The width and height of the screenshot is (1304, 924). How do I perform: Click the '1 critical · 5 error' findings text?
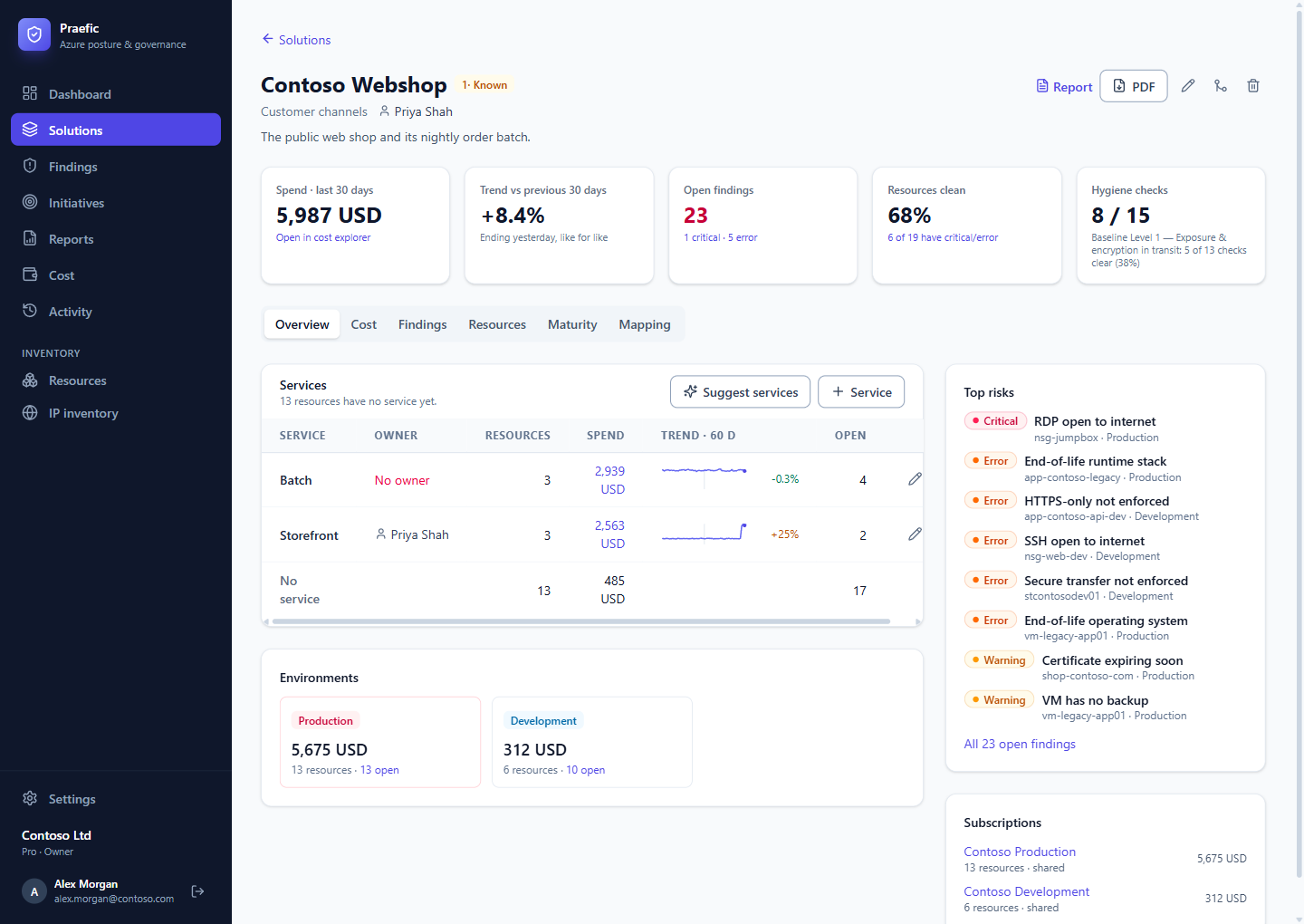pyautogui.click(x=721, y=237)
